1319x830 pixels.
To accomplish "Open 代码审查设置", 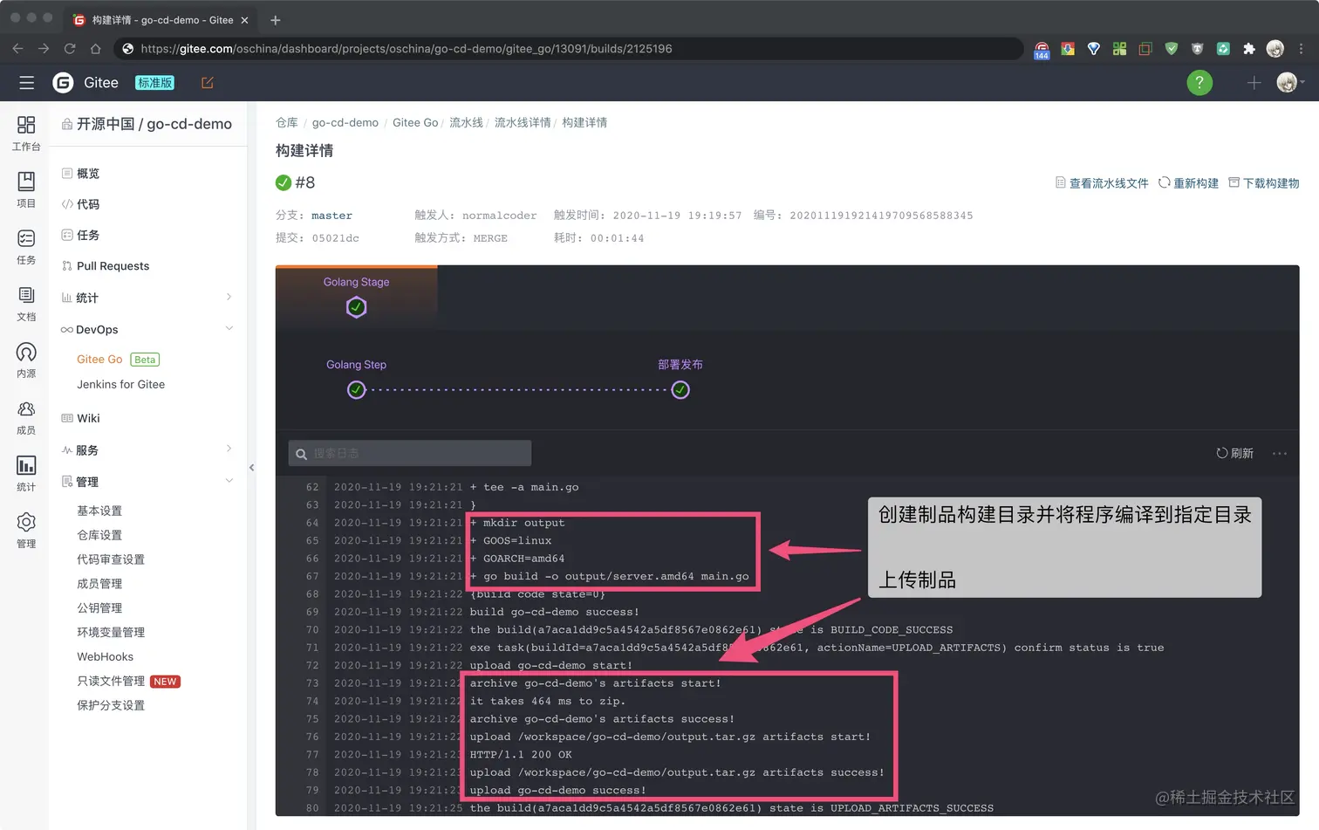I will point(111,559).
